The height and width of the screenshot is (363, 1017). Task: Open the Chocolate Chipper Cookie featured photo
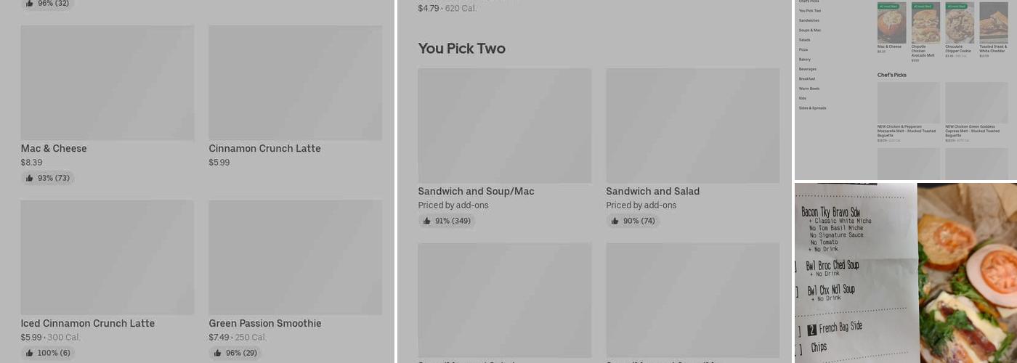960,23
